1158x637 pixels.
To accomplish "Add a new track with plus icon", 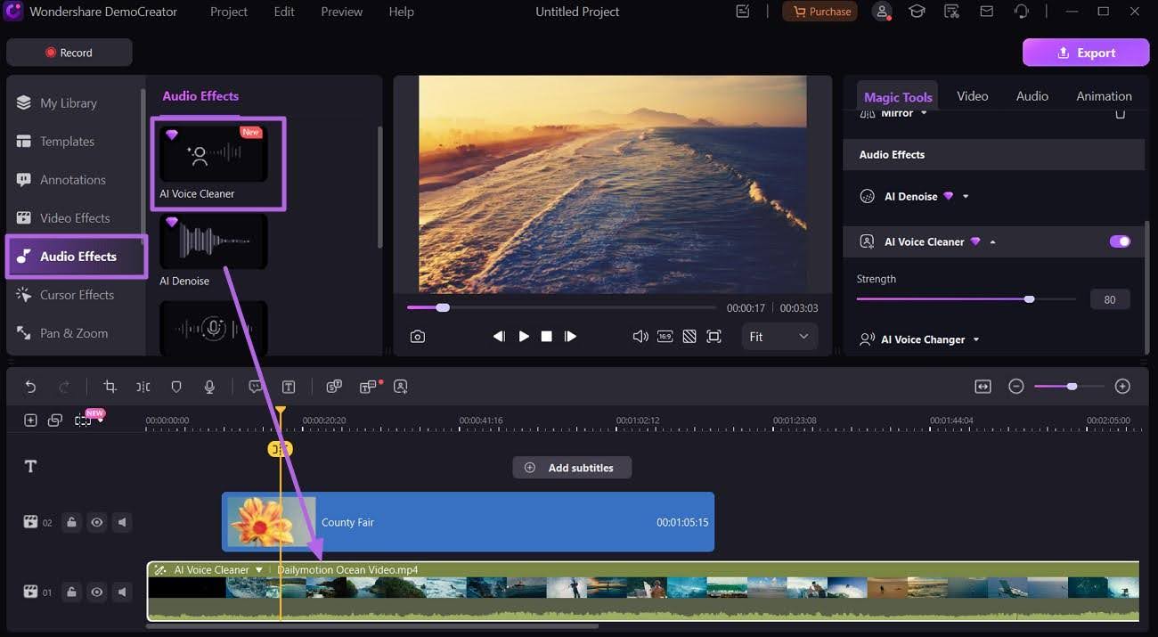I will point(30,420).
